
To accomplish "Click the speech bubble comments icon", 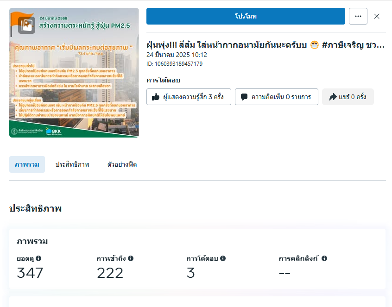I will pos(244,97).
